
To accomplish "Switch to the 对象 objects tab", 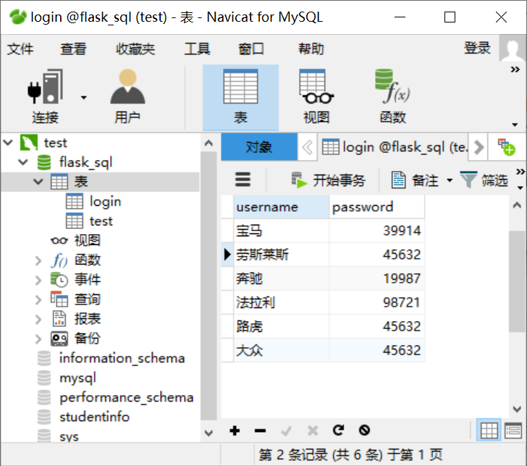I will [x=259, y=147].
